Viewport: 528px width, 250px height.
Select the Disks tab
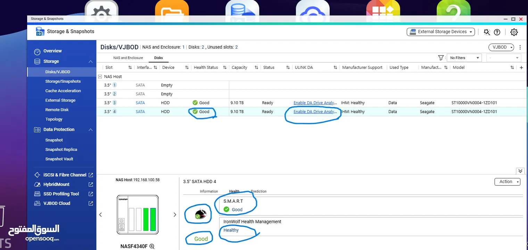(x=158, y=58)
